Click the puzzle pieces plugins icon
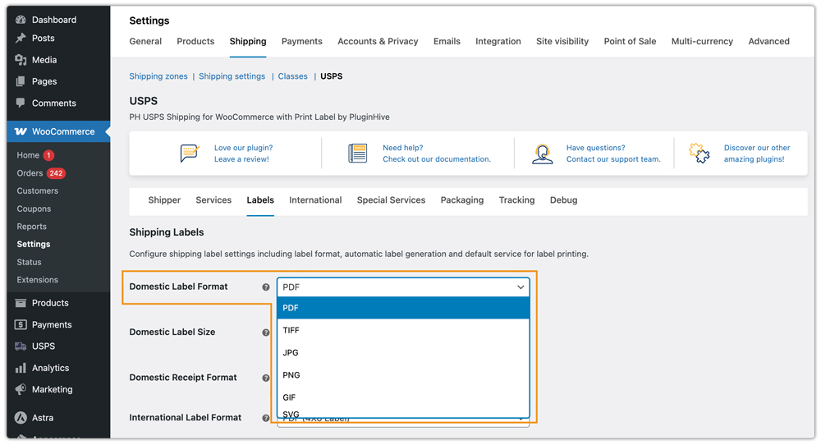 click(699, 154)
